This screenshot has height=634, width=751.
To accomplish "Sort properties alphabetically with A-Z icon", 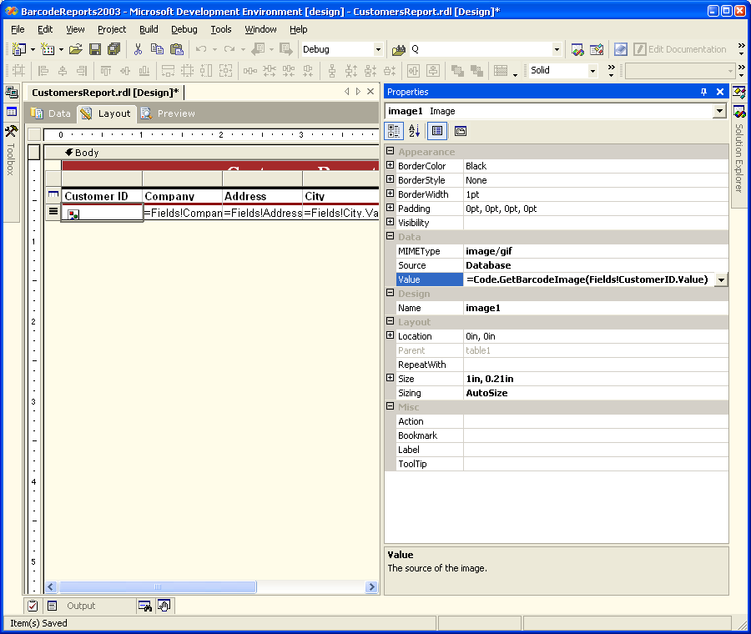I will point(415,131).
